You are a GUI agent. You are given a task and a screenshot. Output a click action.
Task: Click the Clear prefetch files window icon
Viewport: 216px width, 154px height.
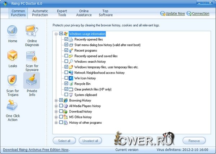71,89
